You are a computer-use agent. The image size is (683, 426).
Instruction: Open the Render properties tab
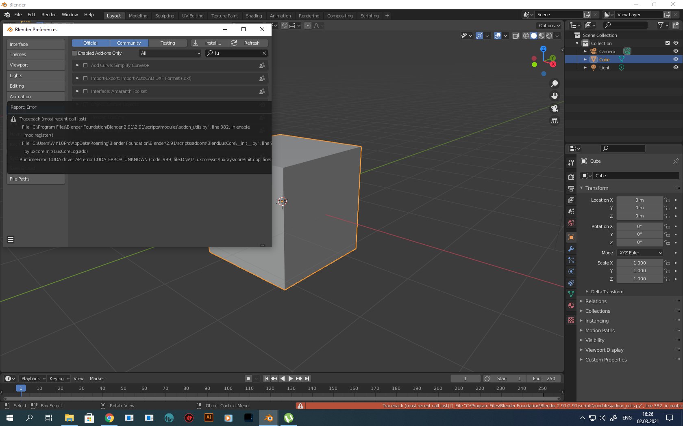(x=571, y=177)
